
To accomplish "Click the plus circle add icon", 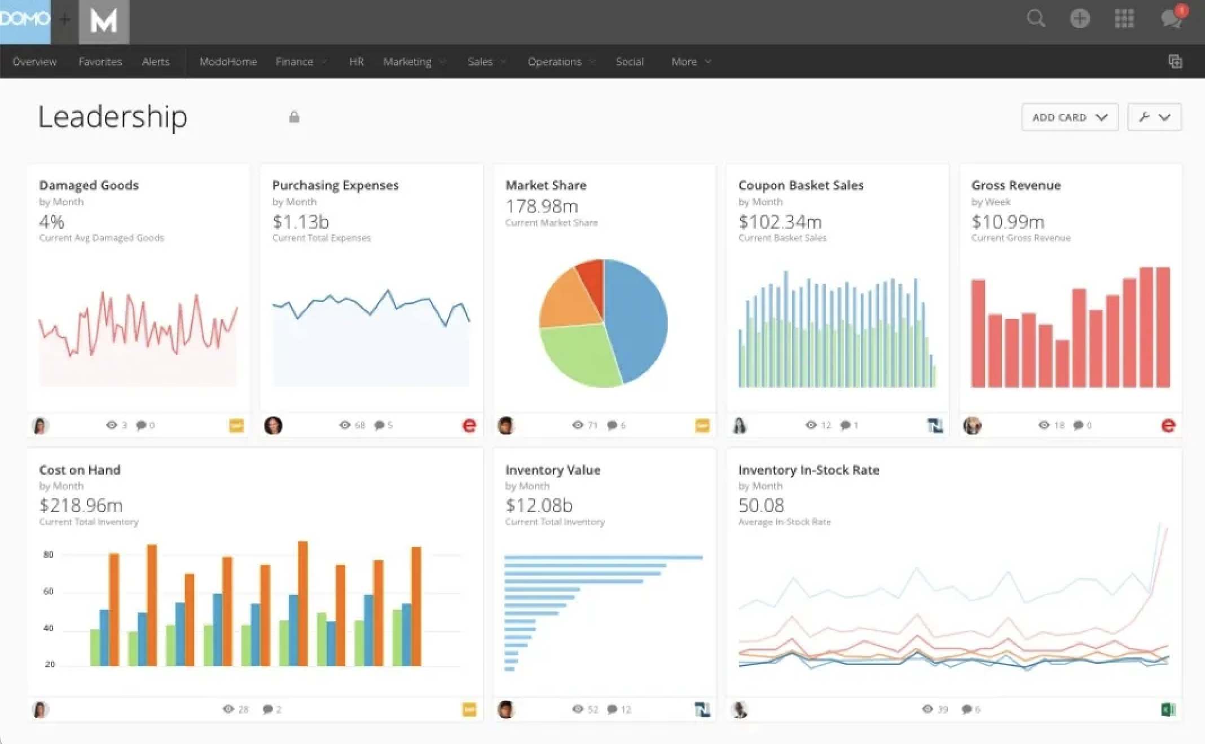I will pyautogui.click(x=1079, y=19).
